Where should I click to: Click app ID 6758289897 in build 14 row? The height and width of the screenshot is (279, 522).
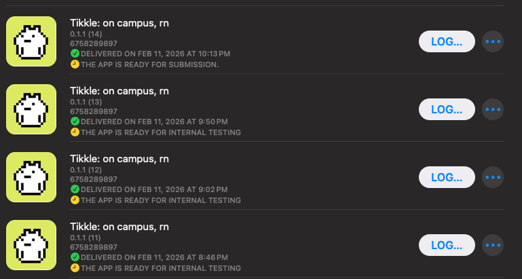[94, 43]
